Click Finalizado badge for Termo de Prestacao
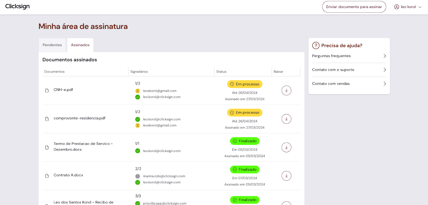Image resolution: width=428 pixels, height=205 pixels. pyautogui.click(x=245, y=141)
